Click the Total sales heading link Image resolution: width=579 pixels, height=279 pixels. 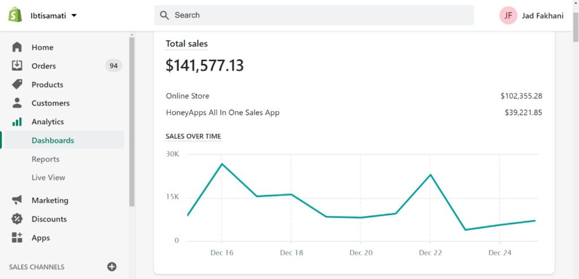pyautogui.click(x=187, y=44)
